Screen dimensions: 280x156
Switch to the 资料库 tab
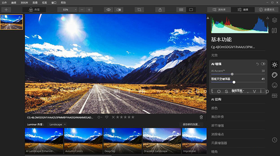pyautogui.click(x=219, y=10)
